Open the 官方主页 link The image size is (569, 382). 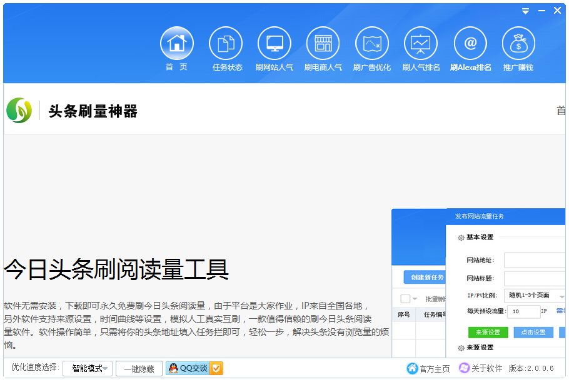(435, 369)
